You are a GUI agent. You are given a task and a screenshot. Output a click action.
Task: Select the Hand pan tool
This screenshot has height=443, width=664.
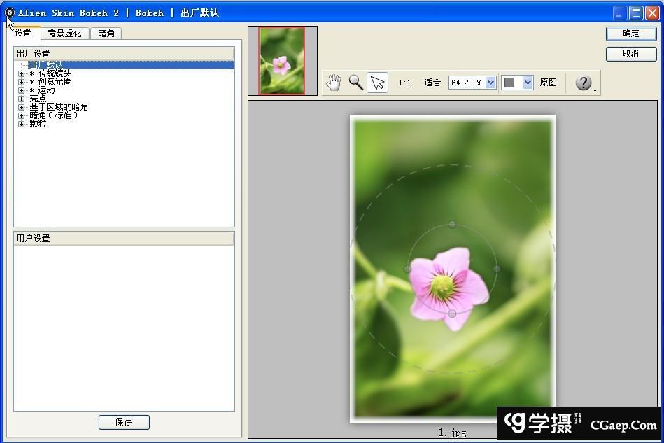334,83
